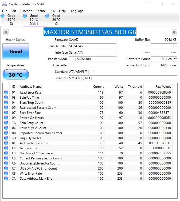Click status orb for UltraDMA CRC Error Count
This screenshot has width=180, height=201.
6,168
